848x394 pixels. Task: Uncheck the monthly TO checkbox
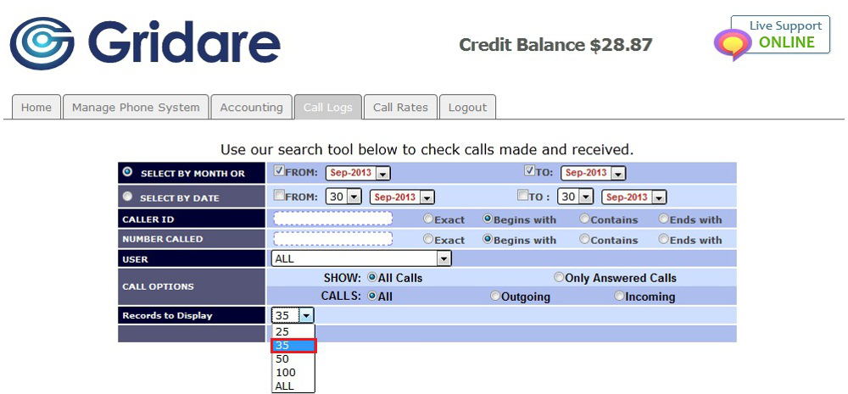tap(530, 171)
